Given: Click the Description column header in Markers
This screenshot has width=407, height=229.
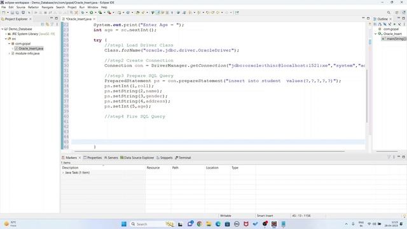Looking at the screenshot, I should tap(103, 168).
